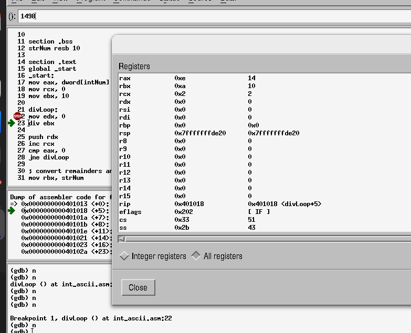411x333 pixels.
Task: Select the r12 register row
Action: tap(265, 172)
